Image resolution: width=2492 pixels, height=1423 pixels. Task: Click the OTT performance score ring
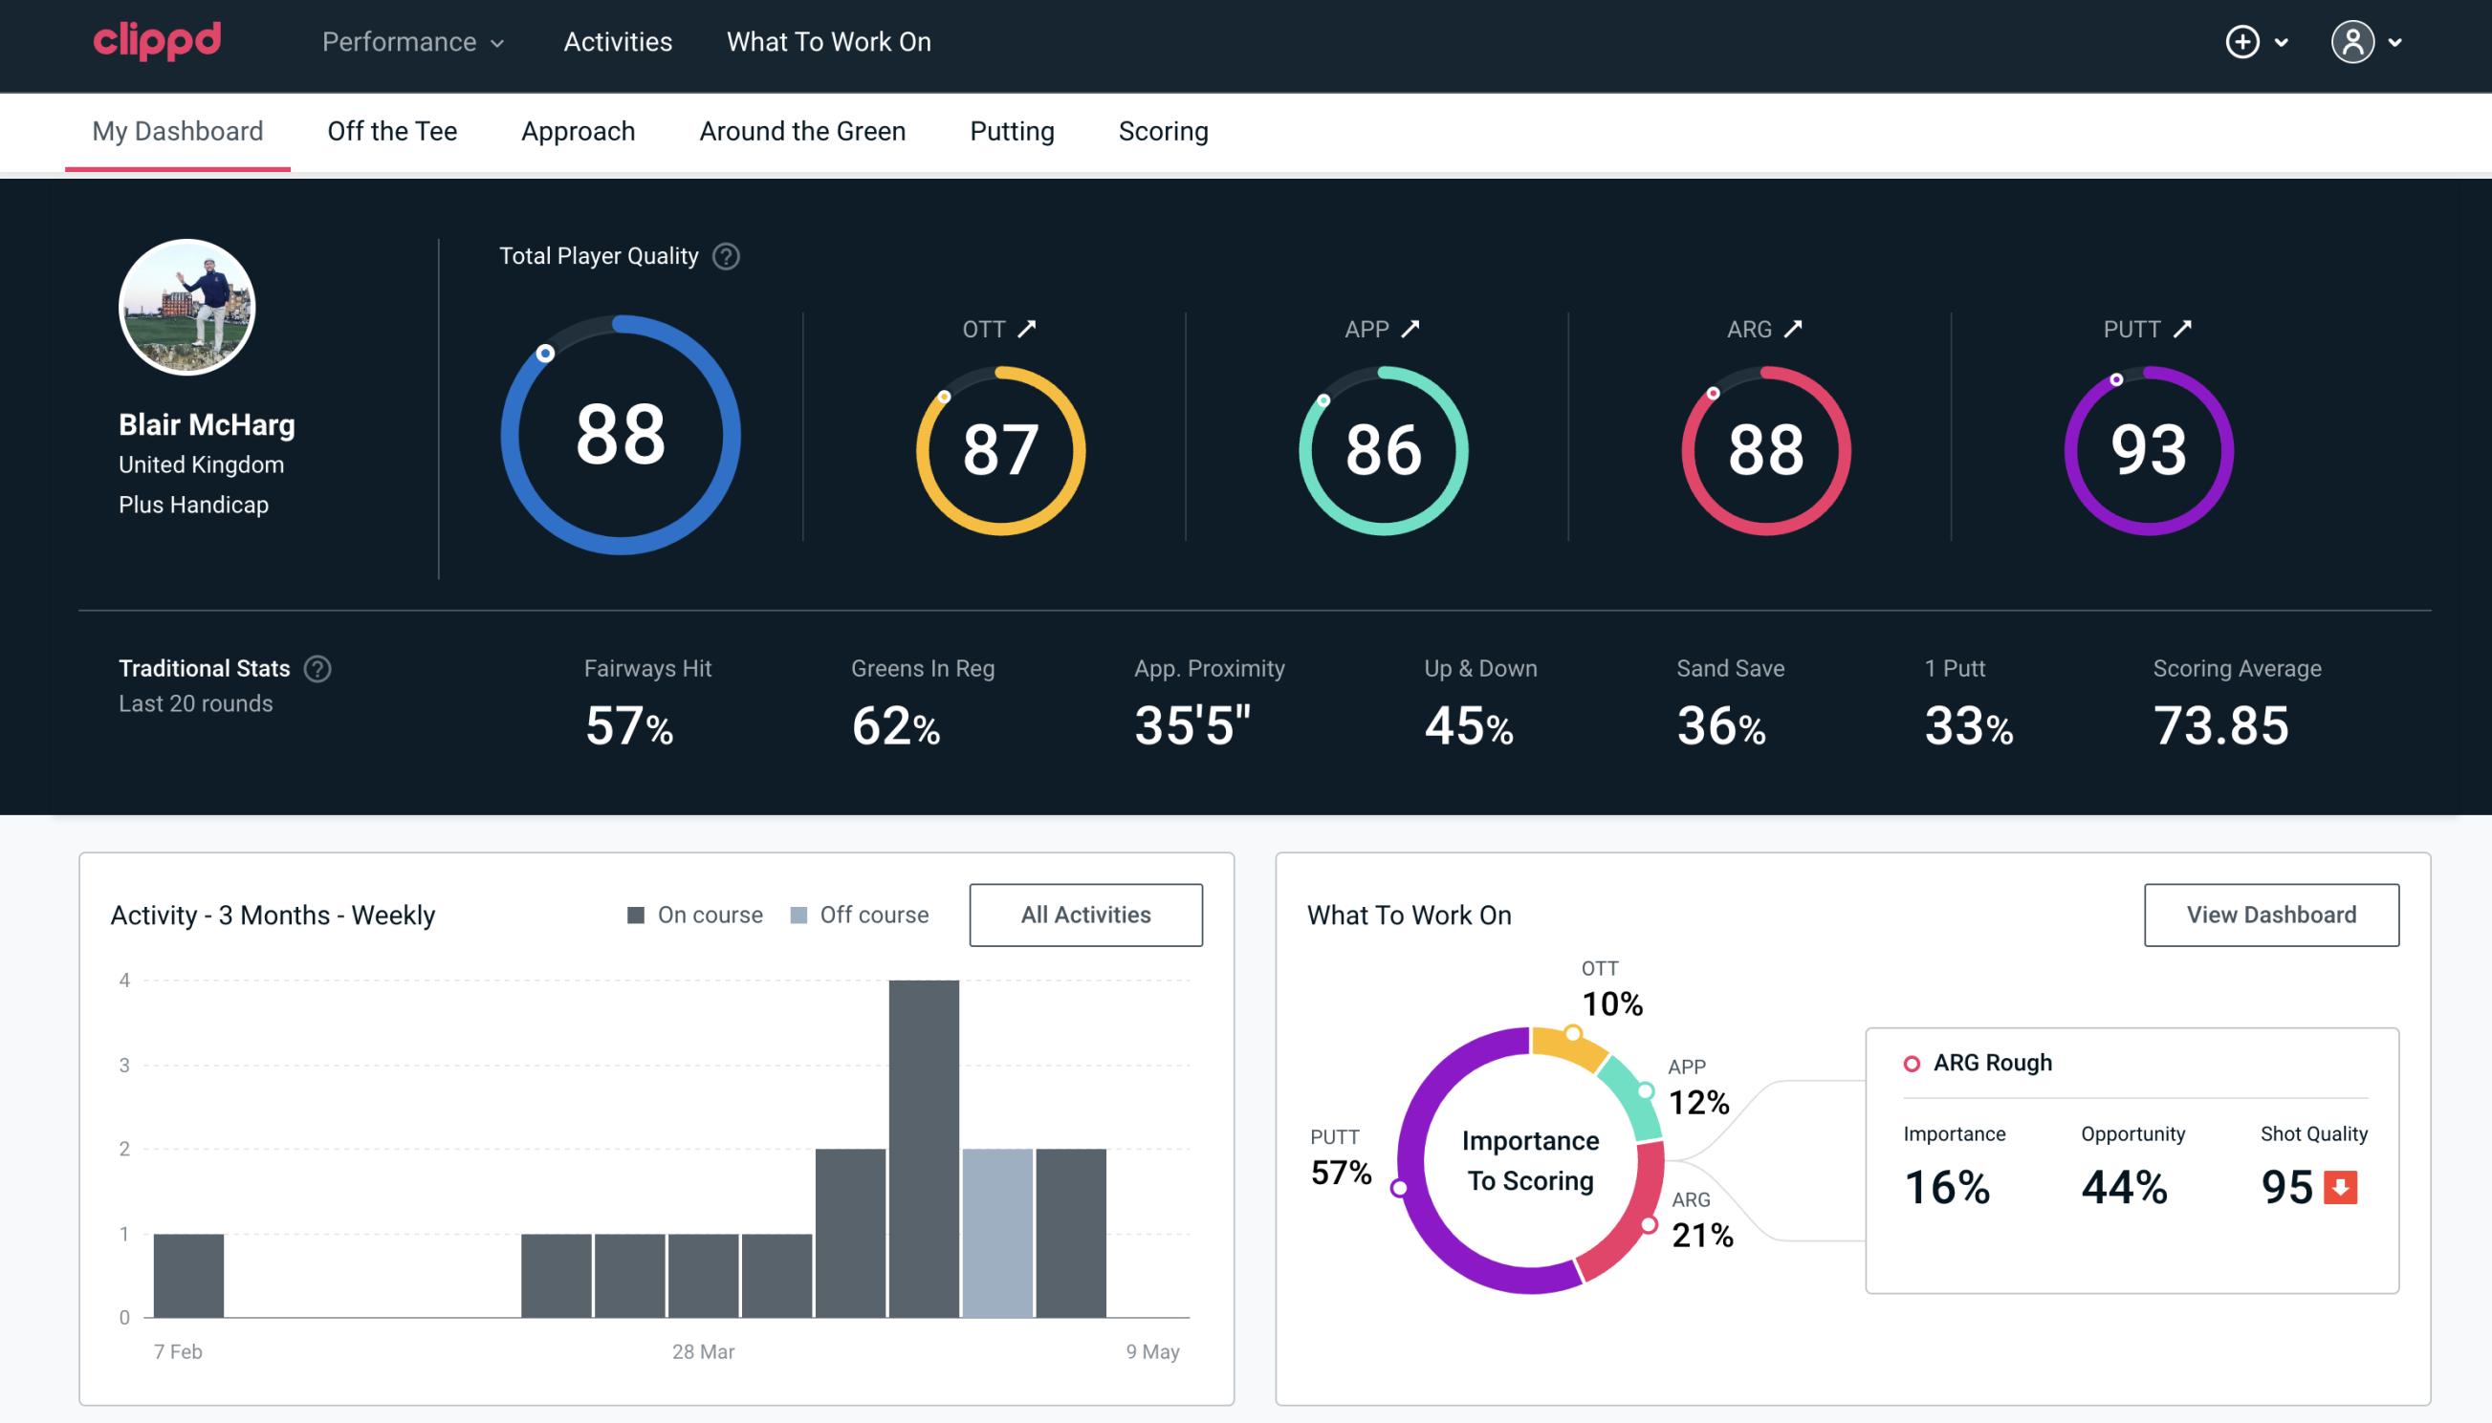click(x=997, y=448)
